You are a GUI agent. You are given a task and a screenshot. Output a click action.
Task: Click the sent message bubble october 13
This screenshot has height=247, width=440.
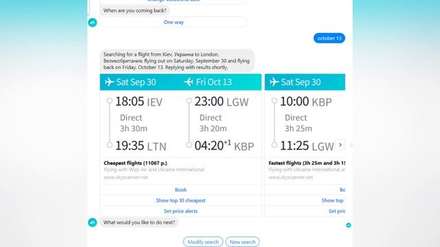329,38
